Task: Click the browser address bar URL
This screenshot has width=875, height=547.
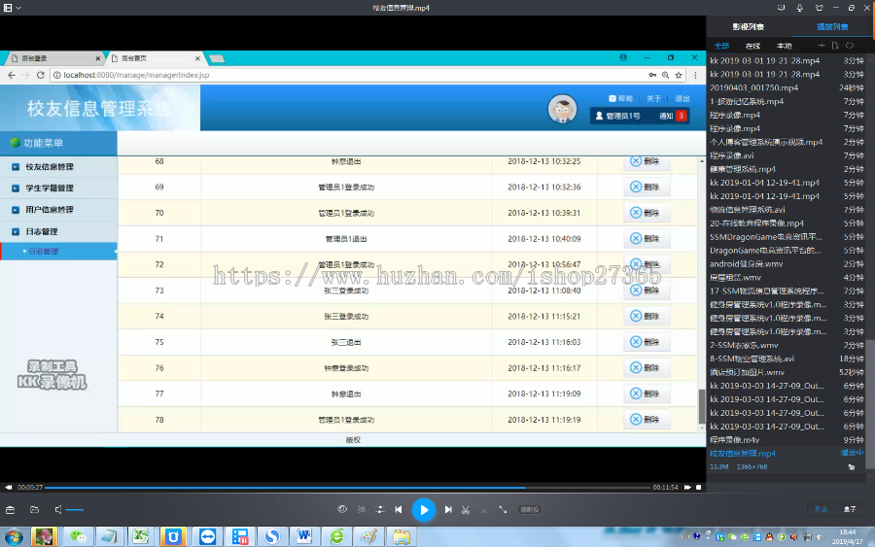Action: coord(136,75)
